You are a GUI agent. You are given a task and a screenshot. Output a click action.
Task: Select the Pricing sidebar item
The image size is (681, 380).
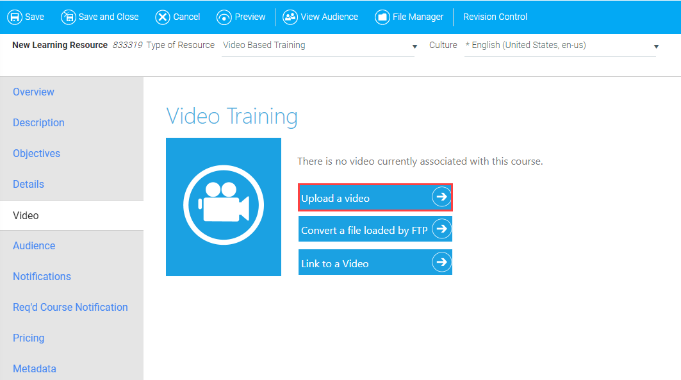point(29,338)
